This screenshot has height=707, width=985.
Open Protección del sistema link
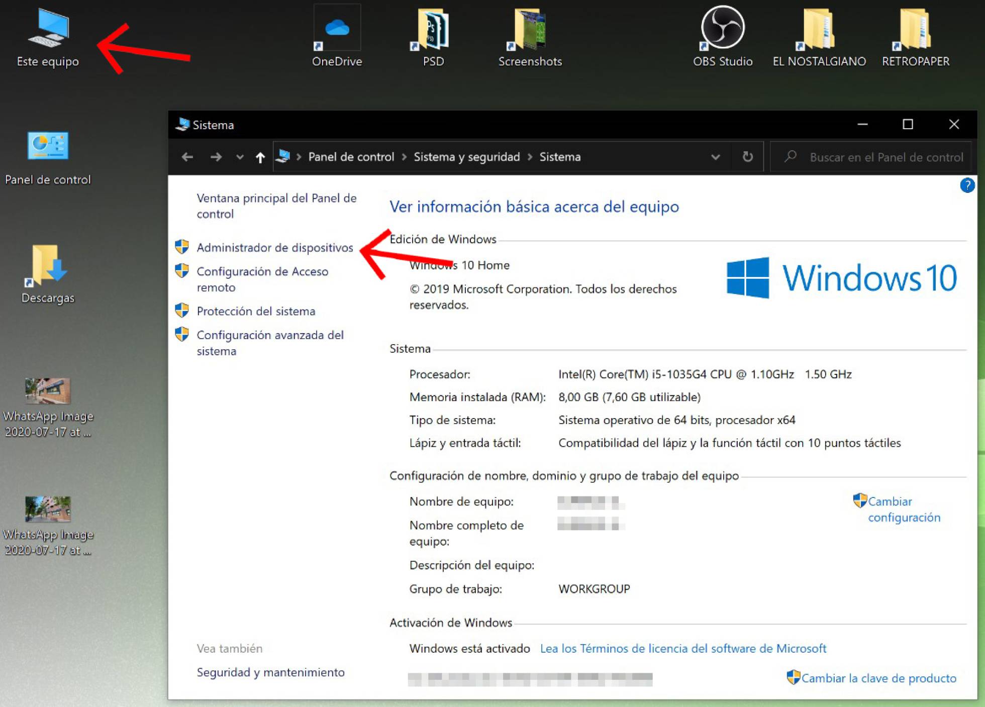click(x=256, y=311)
